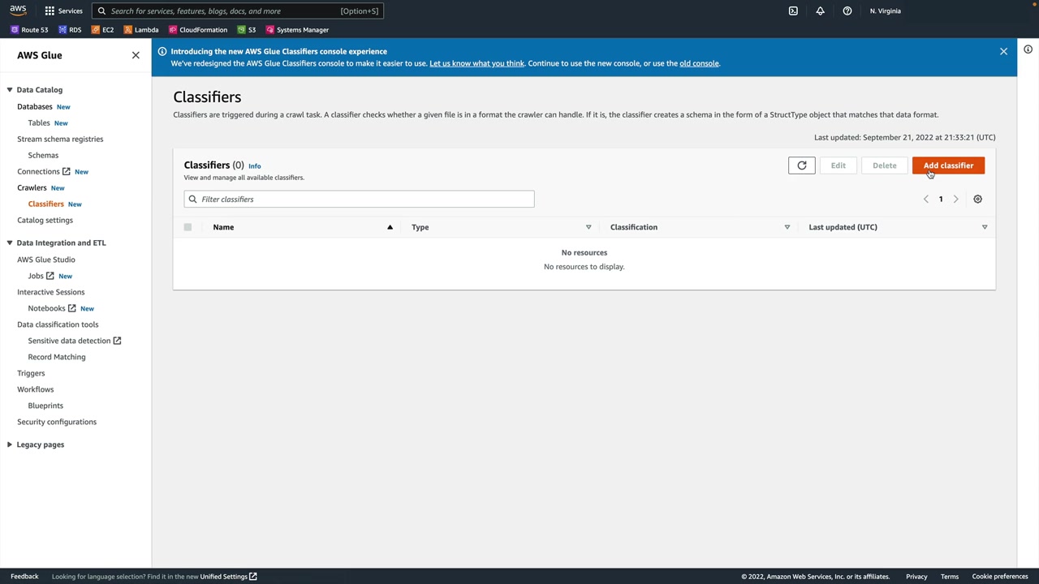Open the RDS bookmark
Image resolution: width=1039 pixels, height=584 pixels.
(70, 30)
